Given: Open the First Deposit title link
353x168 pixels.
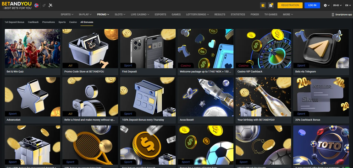Looking at the screenshot, I should point(129,72).
